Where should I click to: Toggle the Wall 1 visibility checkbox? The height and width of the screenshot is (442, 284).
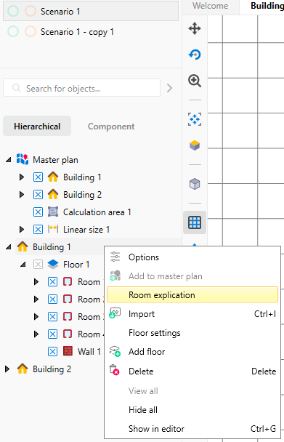click(x=53, y=352)
